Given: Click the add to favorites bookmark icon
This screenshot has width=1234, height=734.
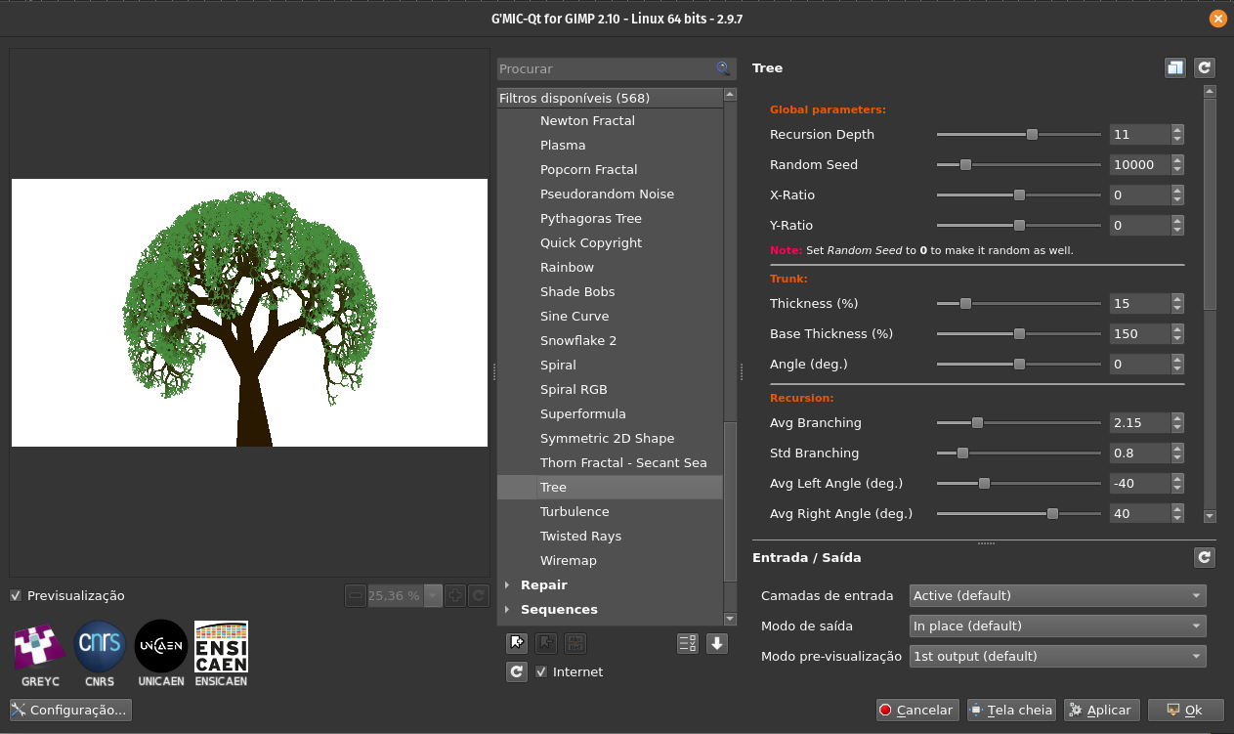Looking at the screenshot, I should (x=518, y=643).
